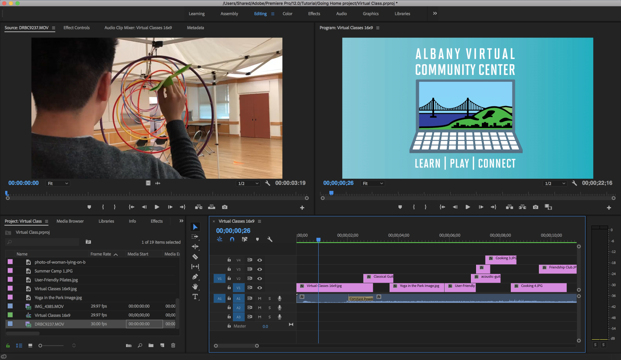
Task: Toggle Linked Selection in Timeline
Action: (x=245, y=239)
